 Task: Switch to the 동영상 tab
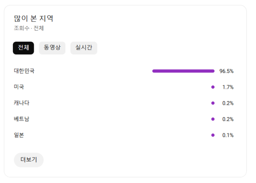(52, 48)
